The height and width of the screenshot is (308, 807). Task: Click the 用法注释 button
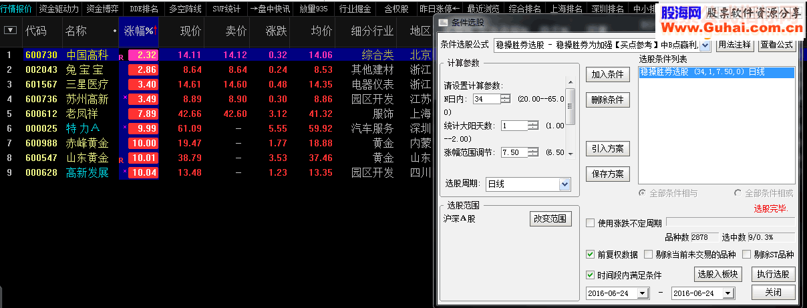pyautogui.click(x=734, y=45)
